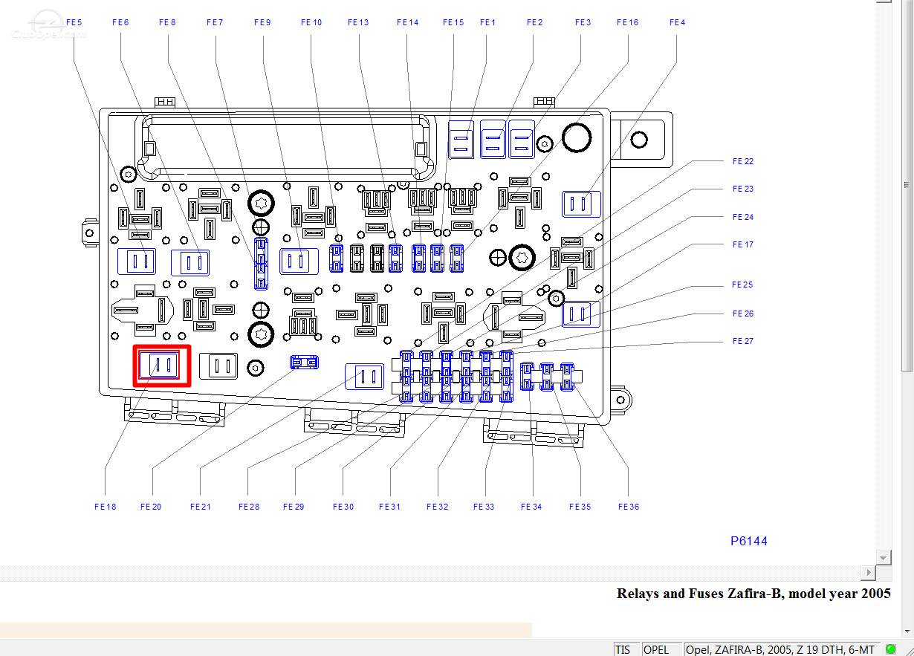Screen dimensions: 914x656
Task: Select the FE15 label
Action: [x=453, y=22]
